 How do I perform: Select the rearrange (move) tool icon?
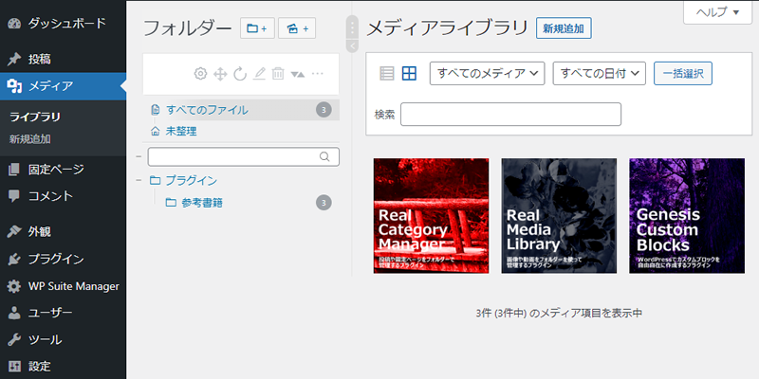point(220,74)
